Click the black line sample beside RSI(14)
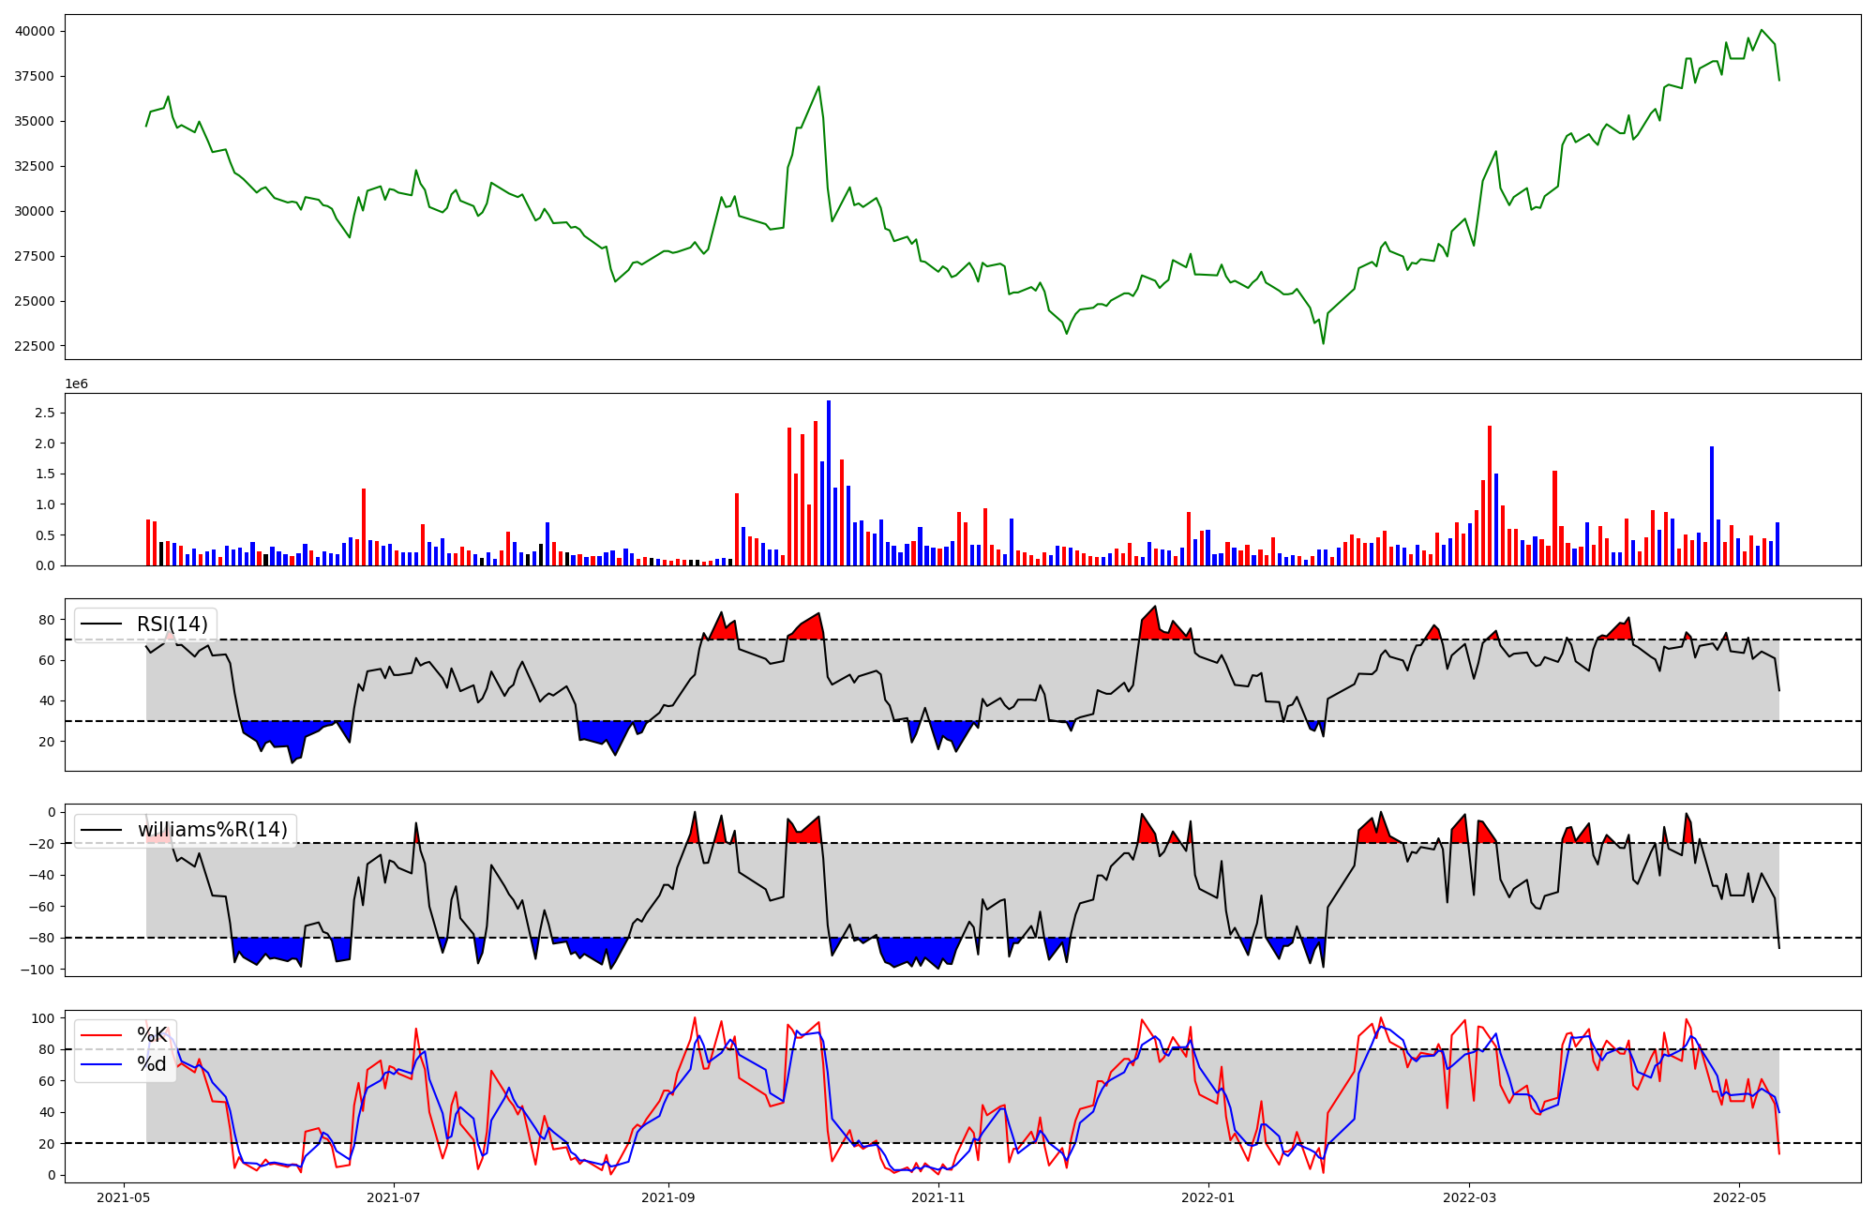The height and width of the screenshot is (1219, 1875). (x=101, y=625)
